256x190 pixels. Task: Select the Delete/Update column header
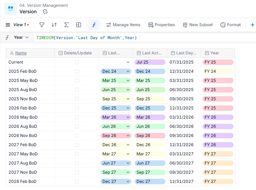(77, 53)
